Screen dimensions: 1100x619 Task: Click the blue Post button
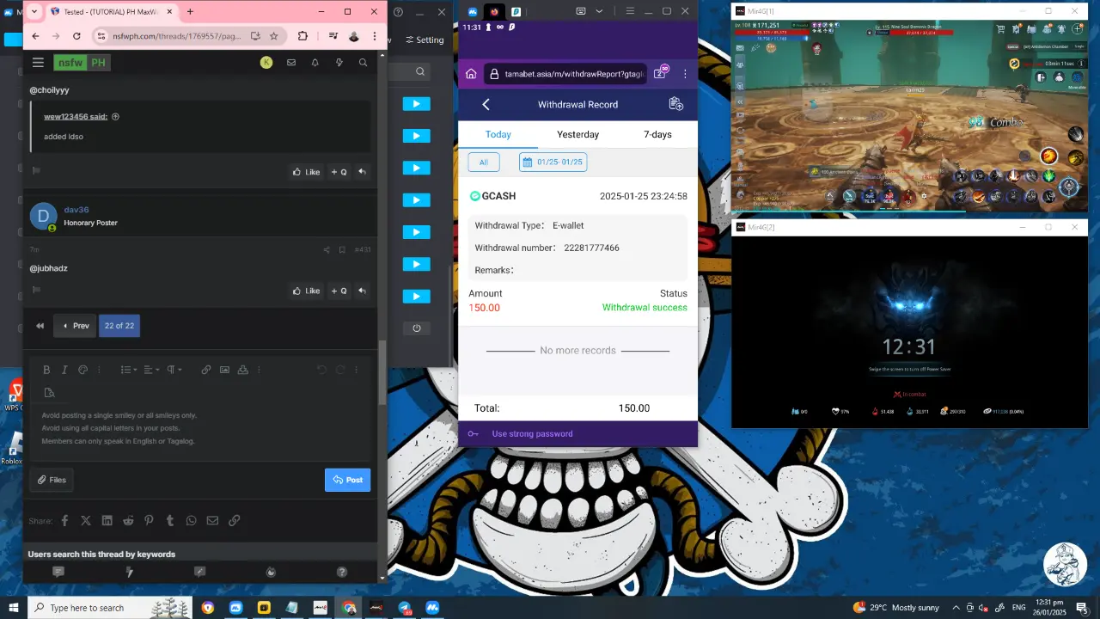coord(347,480)
